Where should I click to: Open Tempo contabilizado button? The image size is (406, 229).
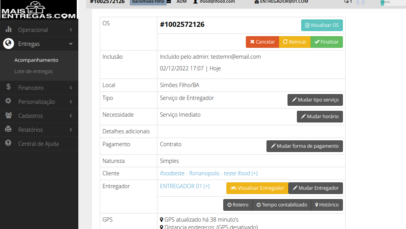[x=282, y=205]
